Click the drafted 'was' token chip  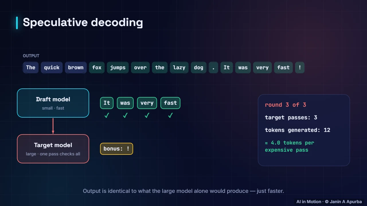[x=125, y=103]
